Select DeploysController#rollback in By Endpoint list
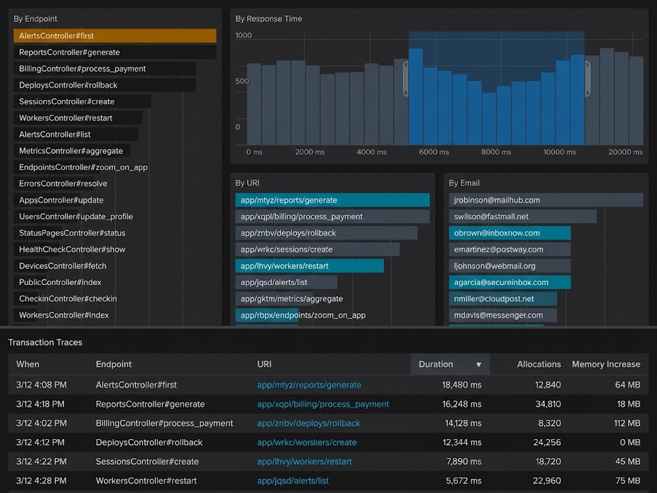The image size is (657, 493). pos(105,85)
